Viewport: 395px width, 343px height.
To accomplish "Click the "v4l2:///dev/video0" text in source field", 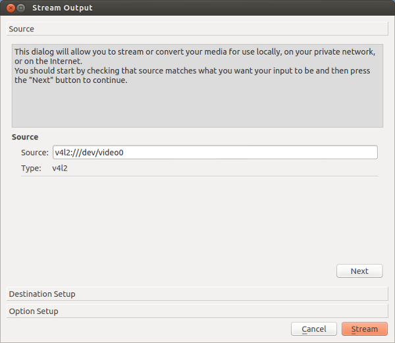I will [90, 152].
